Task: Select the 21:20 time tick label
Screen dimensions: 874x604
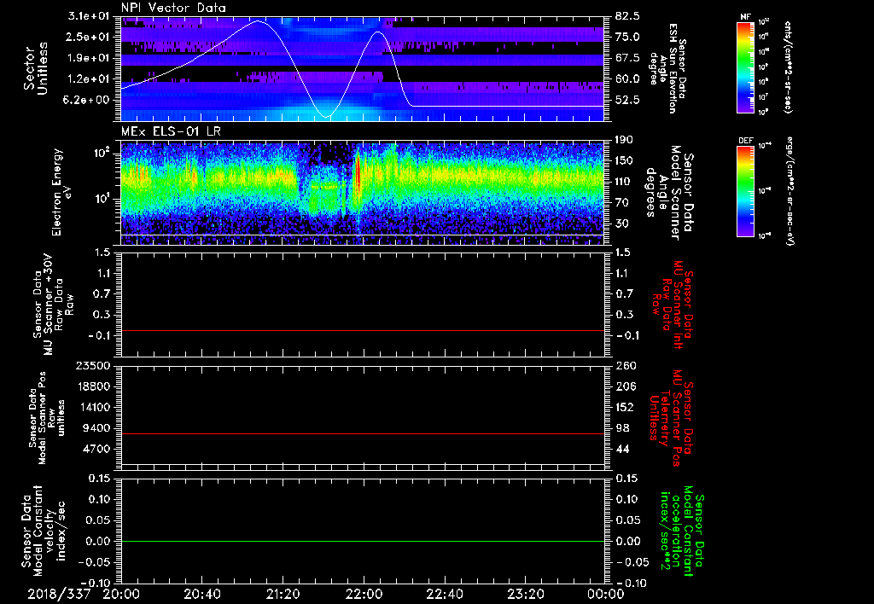Action: (x=283, y=594)
